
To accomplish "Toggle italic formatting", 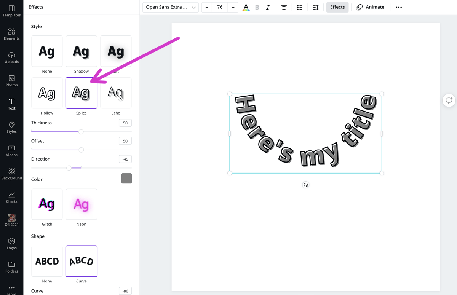I will (268, 7).
